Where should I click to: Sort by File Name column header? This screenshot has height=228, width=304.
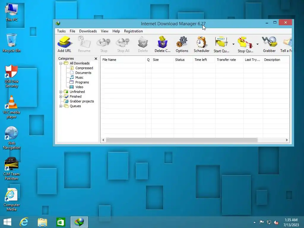[123, 60]
